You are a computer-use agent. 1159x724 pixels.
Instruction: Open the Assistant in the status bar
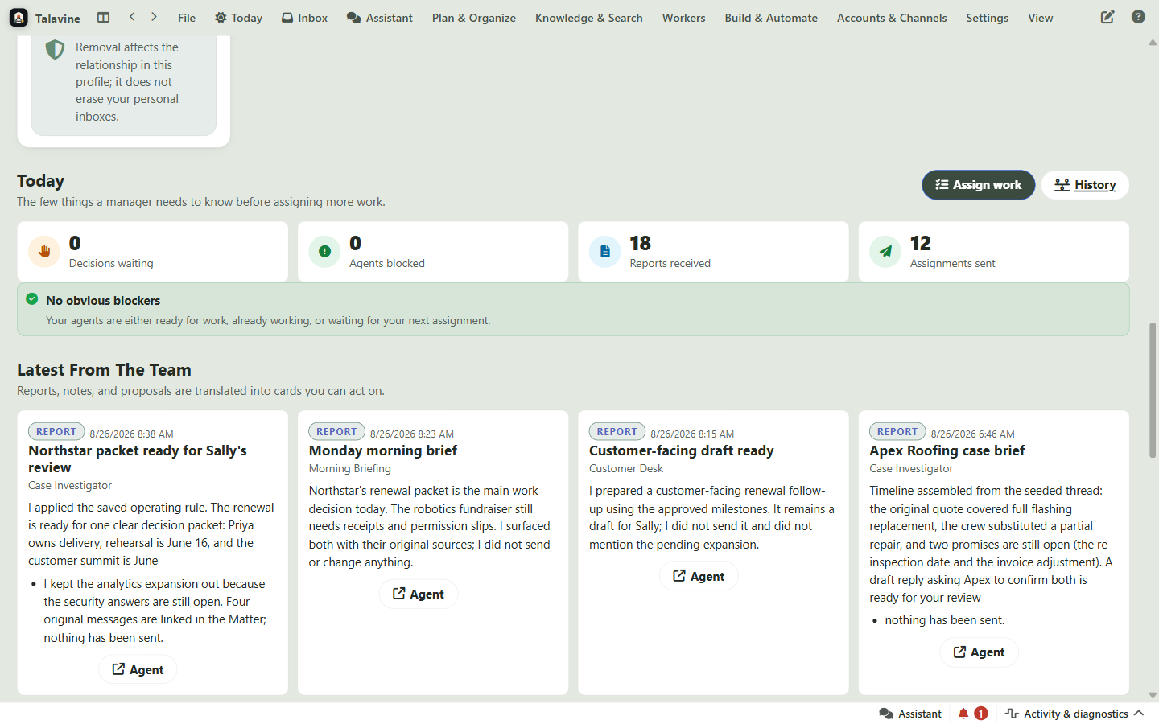pos(910,714)
